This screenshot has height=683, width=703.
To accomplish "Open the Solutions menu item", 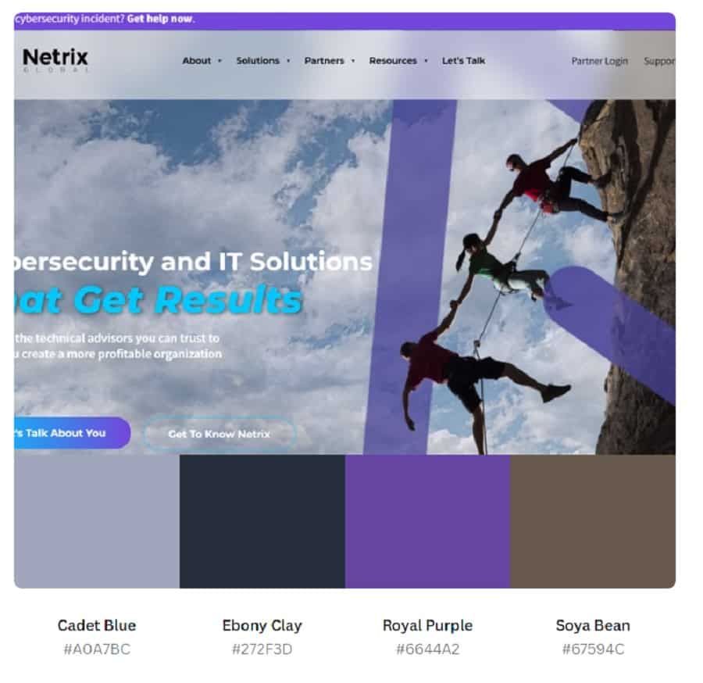I will pyautogui.click(x=258, y=60).
